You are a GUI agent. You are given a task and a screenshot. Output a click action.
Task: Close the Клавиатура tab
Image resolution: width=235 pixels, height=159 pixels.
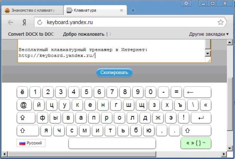pos(122,10)
